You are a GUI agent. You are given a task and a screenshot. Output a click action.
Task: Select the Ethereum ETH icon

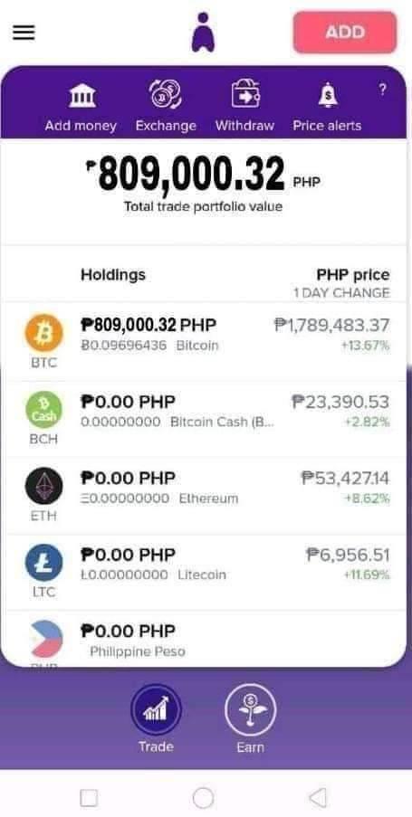coord(43,486)
